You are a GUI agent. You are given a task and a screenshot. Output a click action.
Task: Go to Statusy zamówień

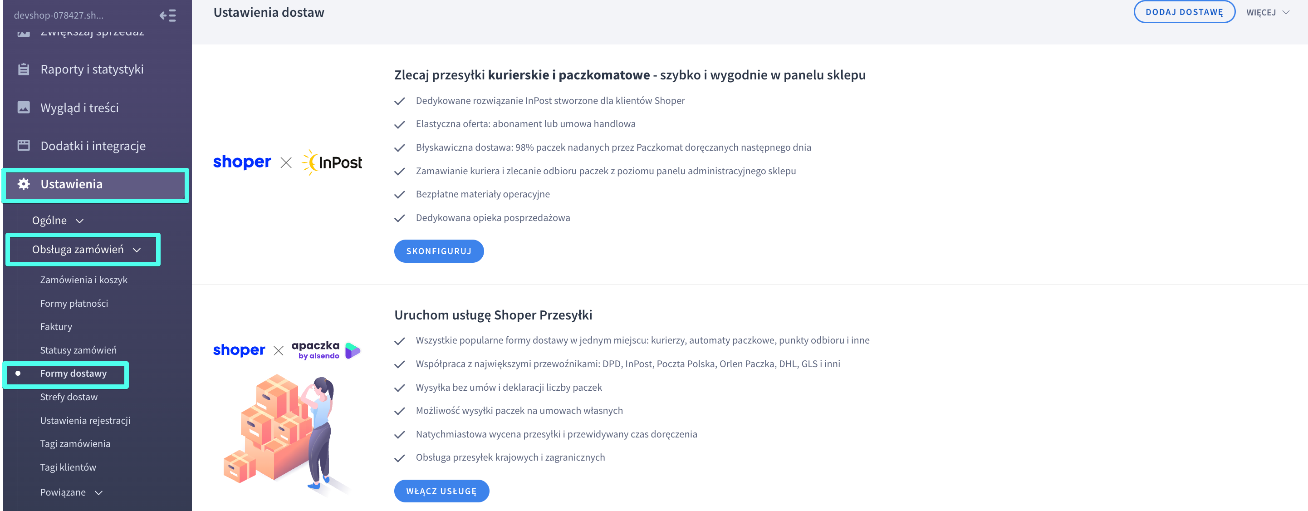(77, 349)
